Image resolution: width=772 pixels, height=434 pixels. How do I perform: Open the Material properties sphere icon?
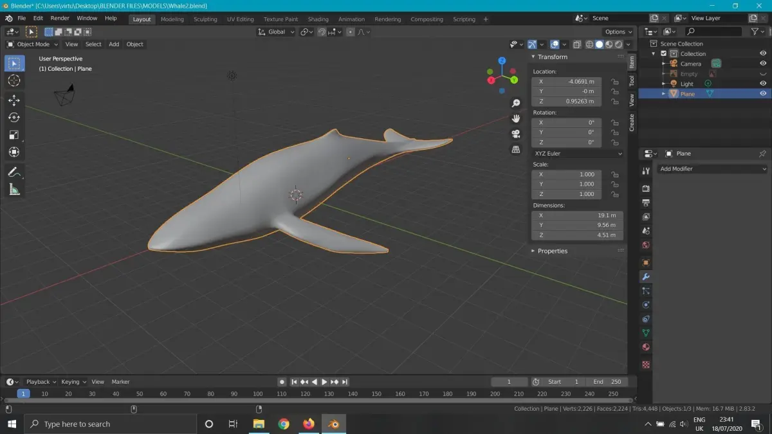tap(646, 347)
